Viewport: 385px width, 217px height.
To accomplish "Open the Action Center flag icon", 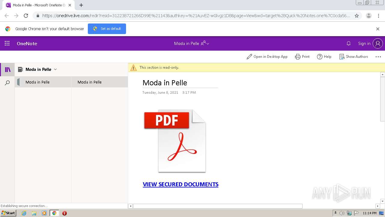I will coord(356,213).
